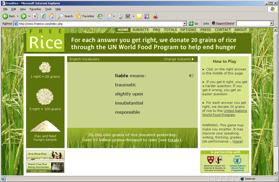Open the ABOUT tab
279x182 pixels.
(241, 30)
